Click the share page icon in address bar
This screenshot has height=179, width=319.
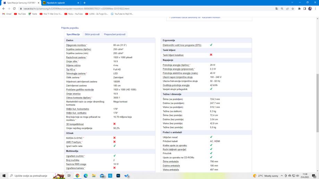(x=287, y=8)
